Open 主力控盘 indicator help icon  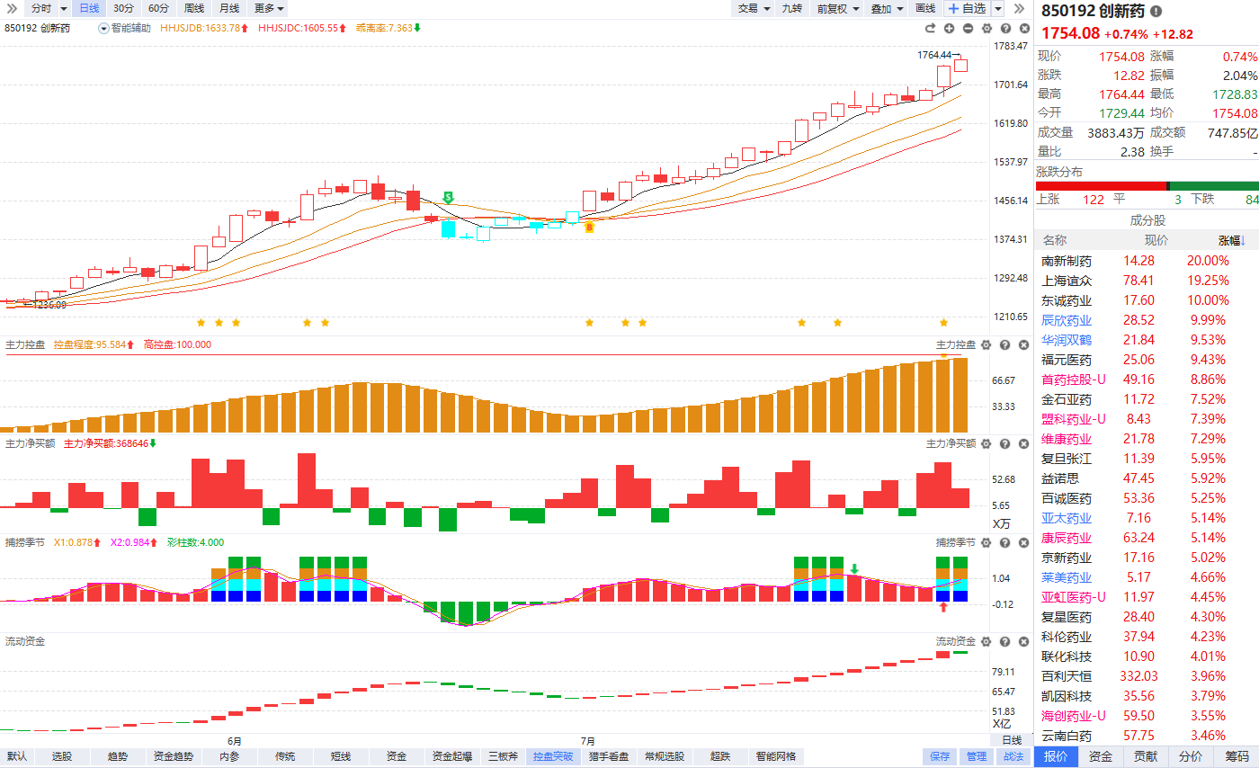pos(1005,344)
